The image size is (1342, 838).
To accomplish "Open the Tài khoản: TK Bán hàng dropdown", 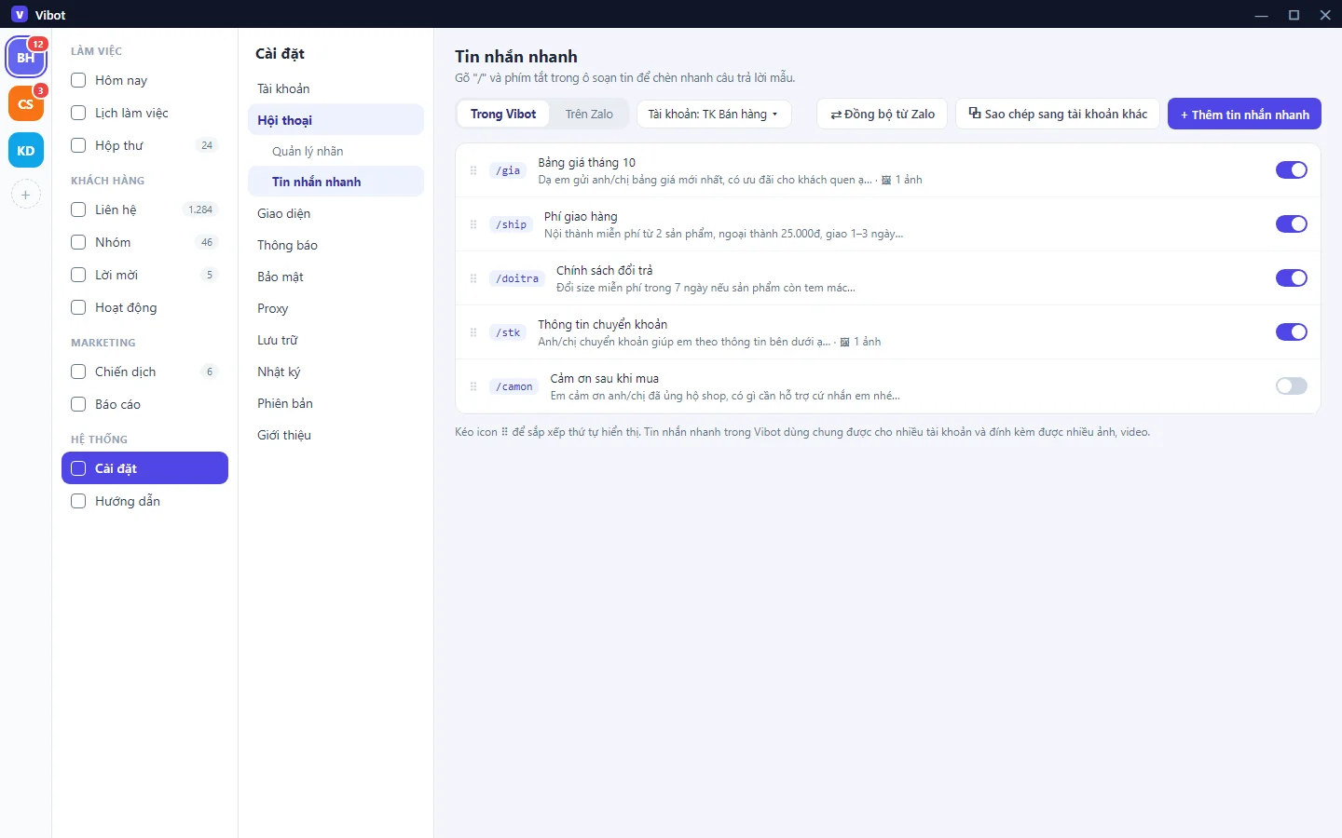I will coord(714,115).
